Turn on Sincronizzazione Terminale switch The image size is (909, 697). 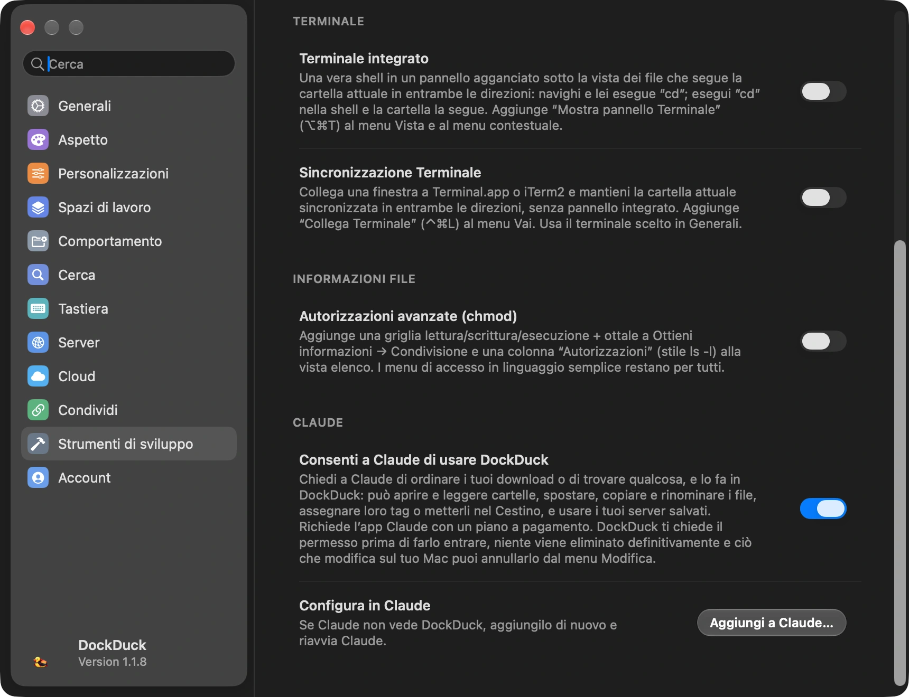tap(823, 197)
